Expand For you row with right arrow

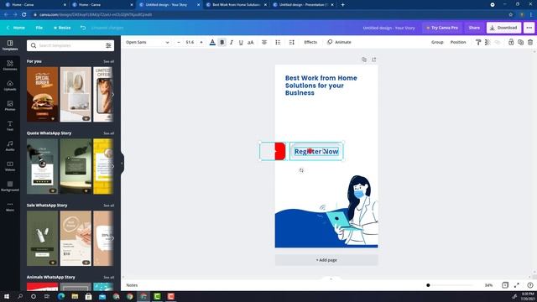112,95
